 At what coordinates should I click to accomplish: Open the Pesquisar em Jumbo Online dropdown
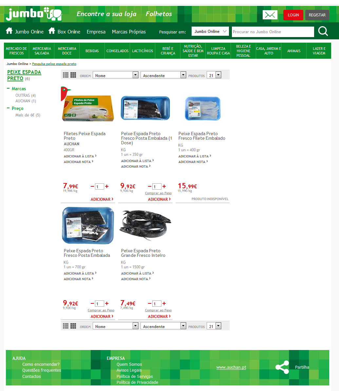[x=210, y=31]
